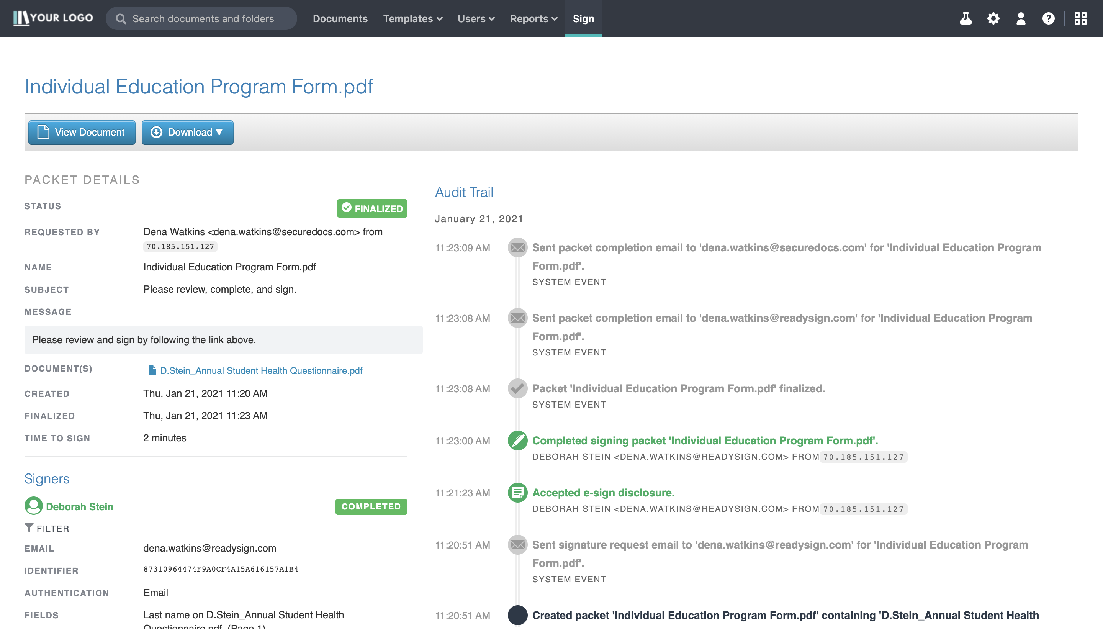Click the YOUR LOGO home logo

tap(53, 18)
